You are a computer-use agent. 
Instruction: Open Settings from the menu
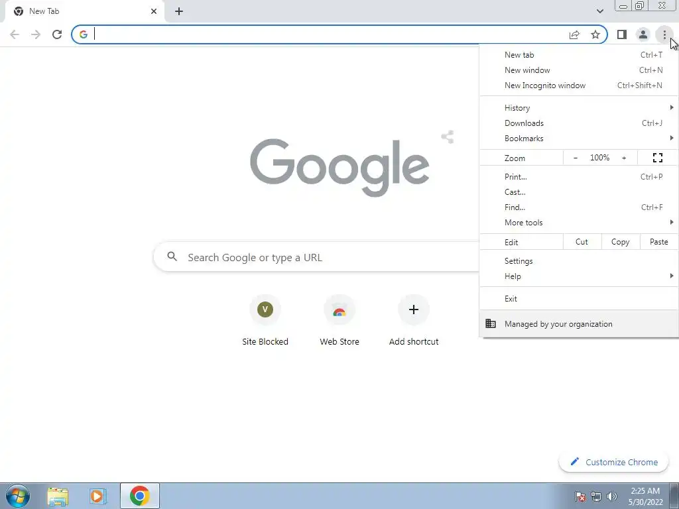(x=579, y=261)
